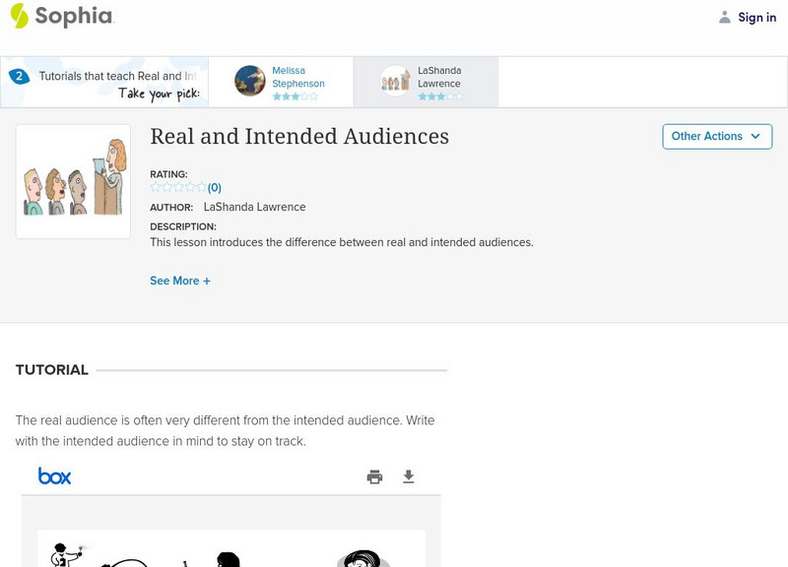Click the Real and Intended Audiences thumbnail
788x567 pixels.
coord(73,181)
